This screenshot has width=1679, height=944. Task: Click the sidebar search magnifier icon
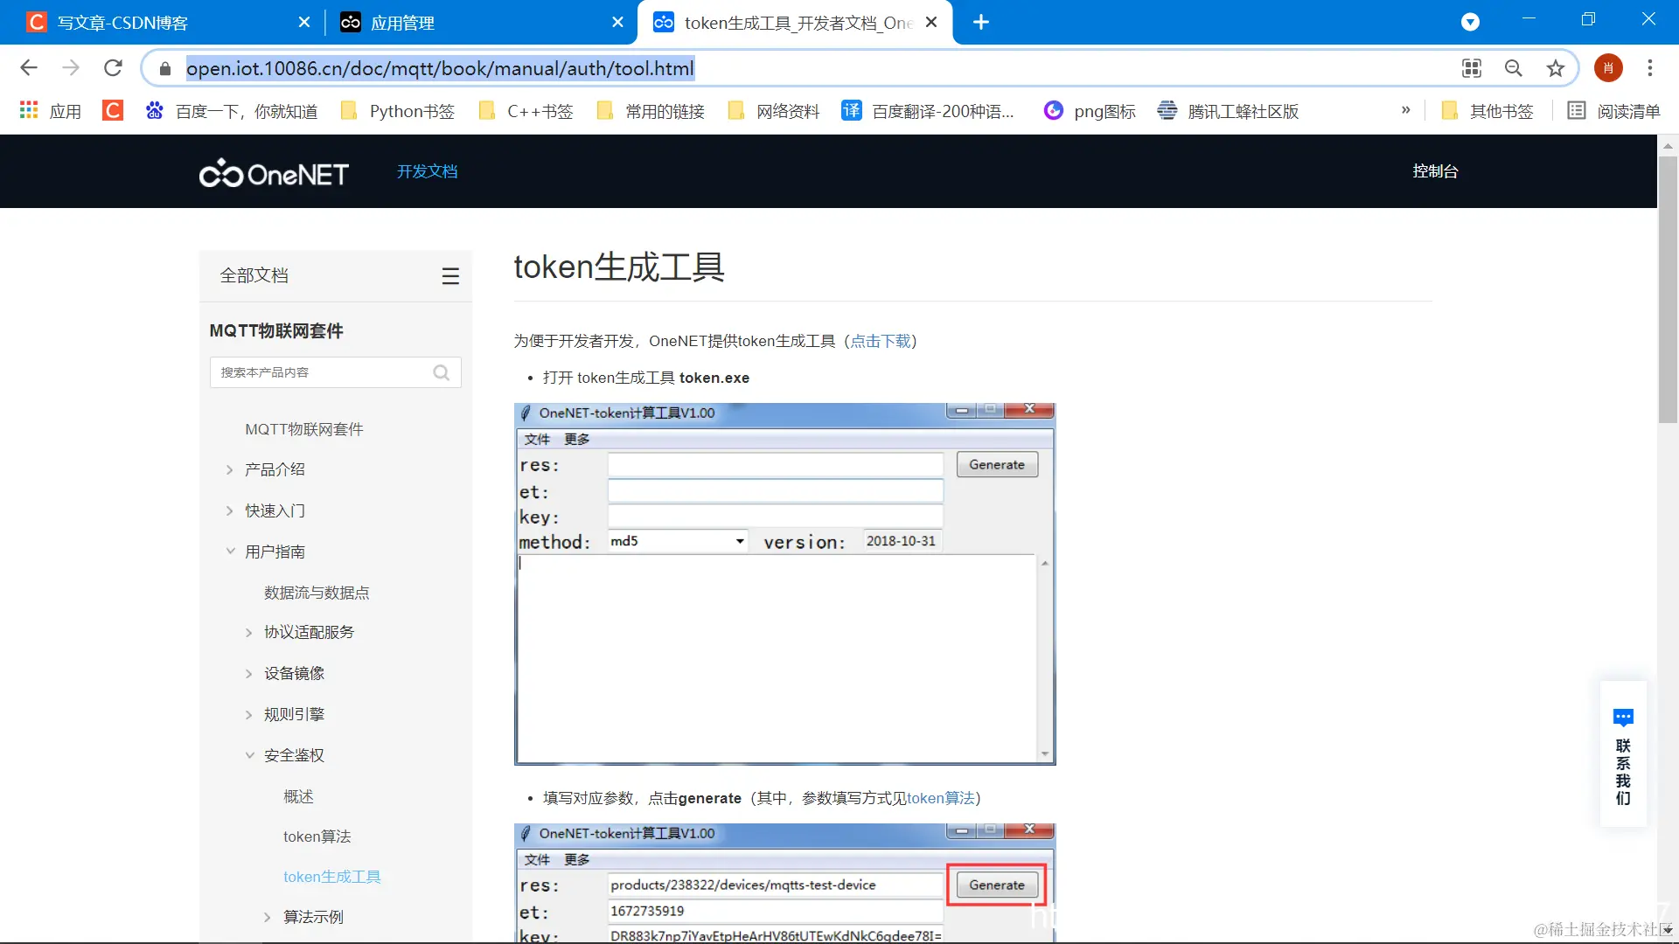click(x=442, y=372)
